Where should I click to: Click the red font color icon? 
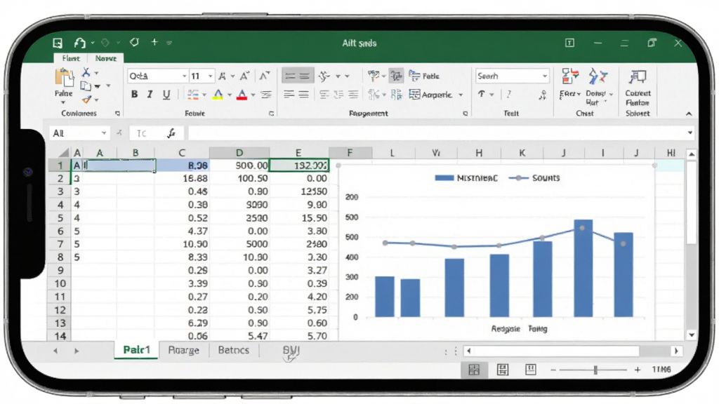pos(242,95)
